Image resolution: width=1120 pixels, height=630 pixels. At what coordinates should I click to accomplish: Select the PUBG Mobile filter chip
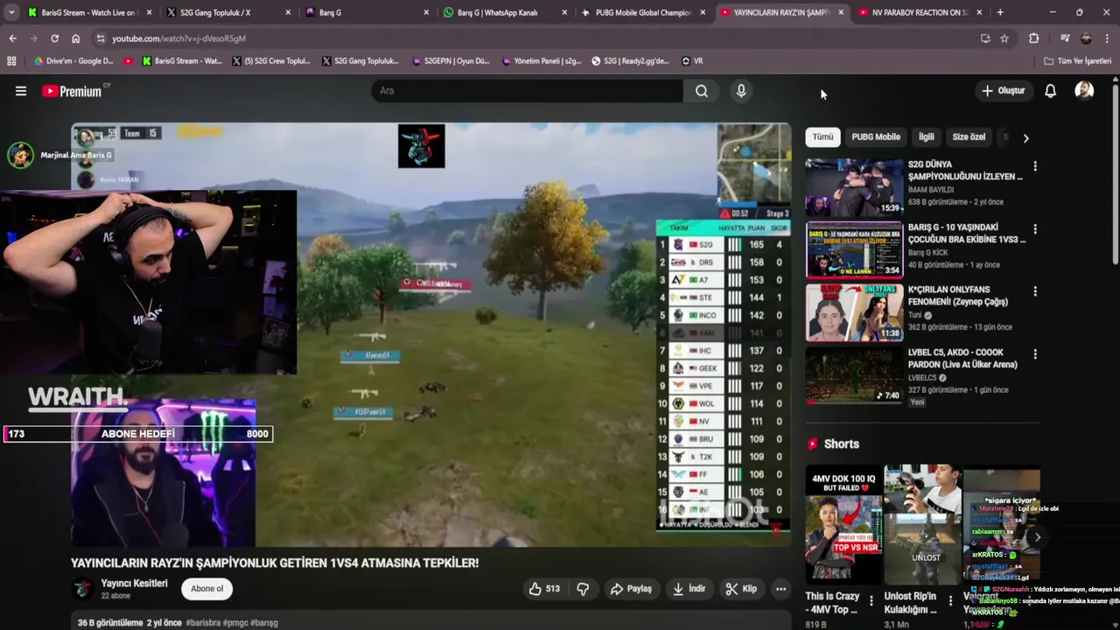pos(876,137)
